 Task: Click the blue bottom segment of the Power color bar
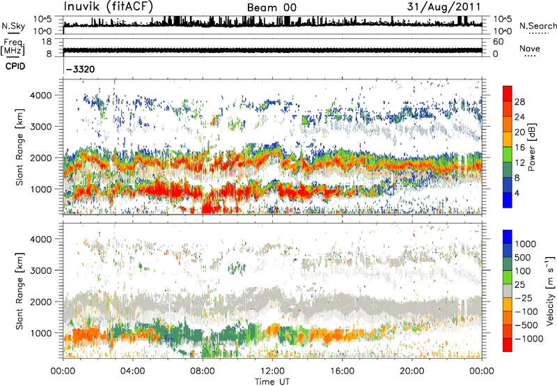tap(508, 200)
